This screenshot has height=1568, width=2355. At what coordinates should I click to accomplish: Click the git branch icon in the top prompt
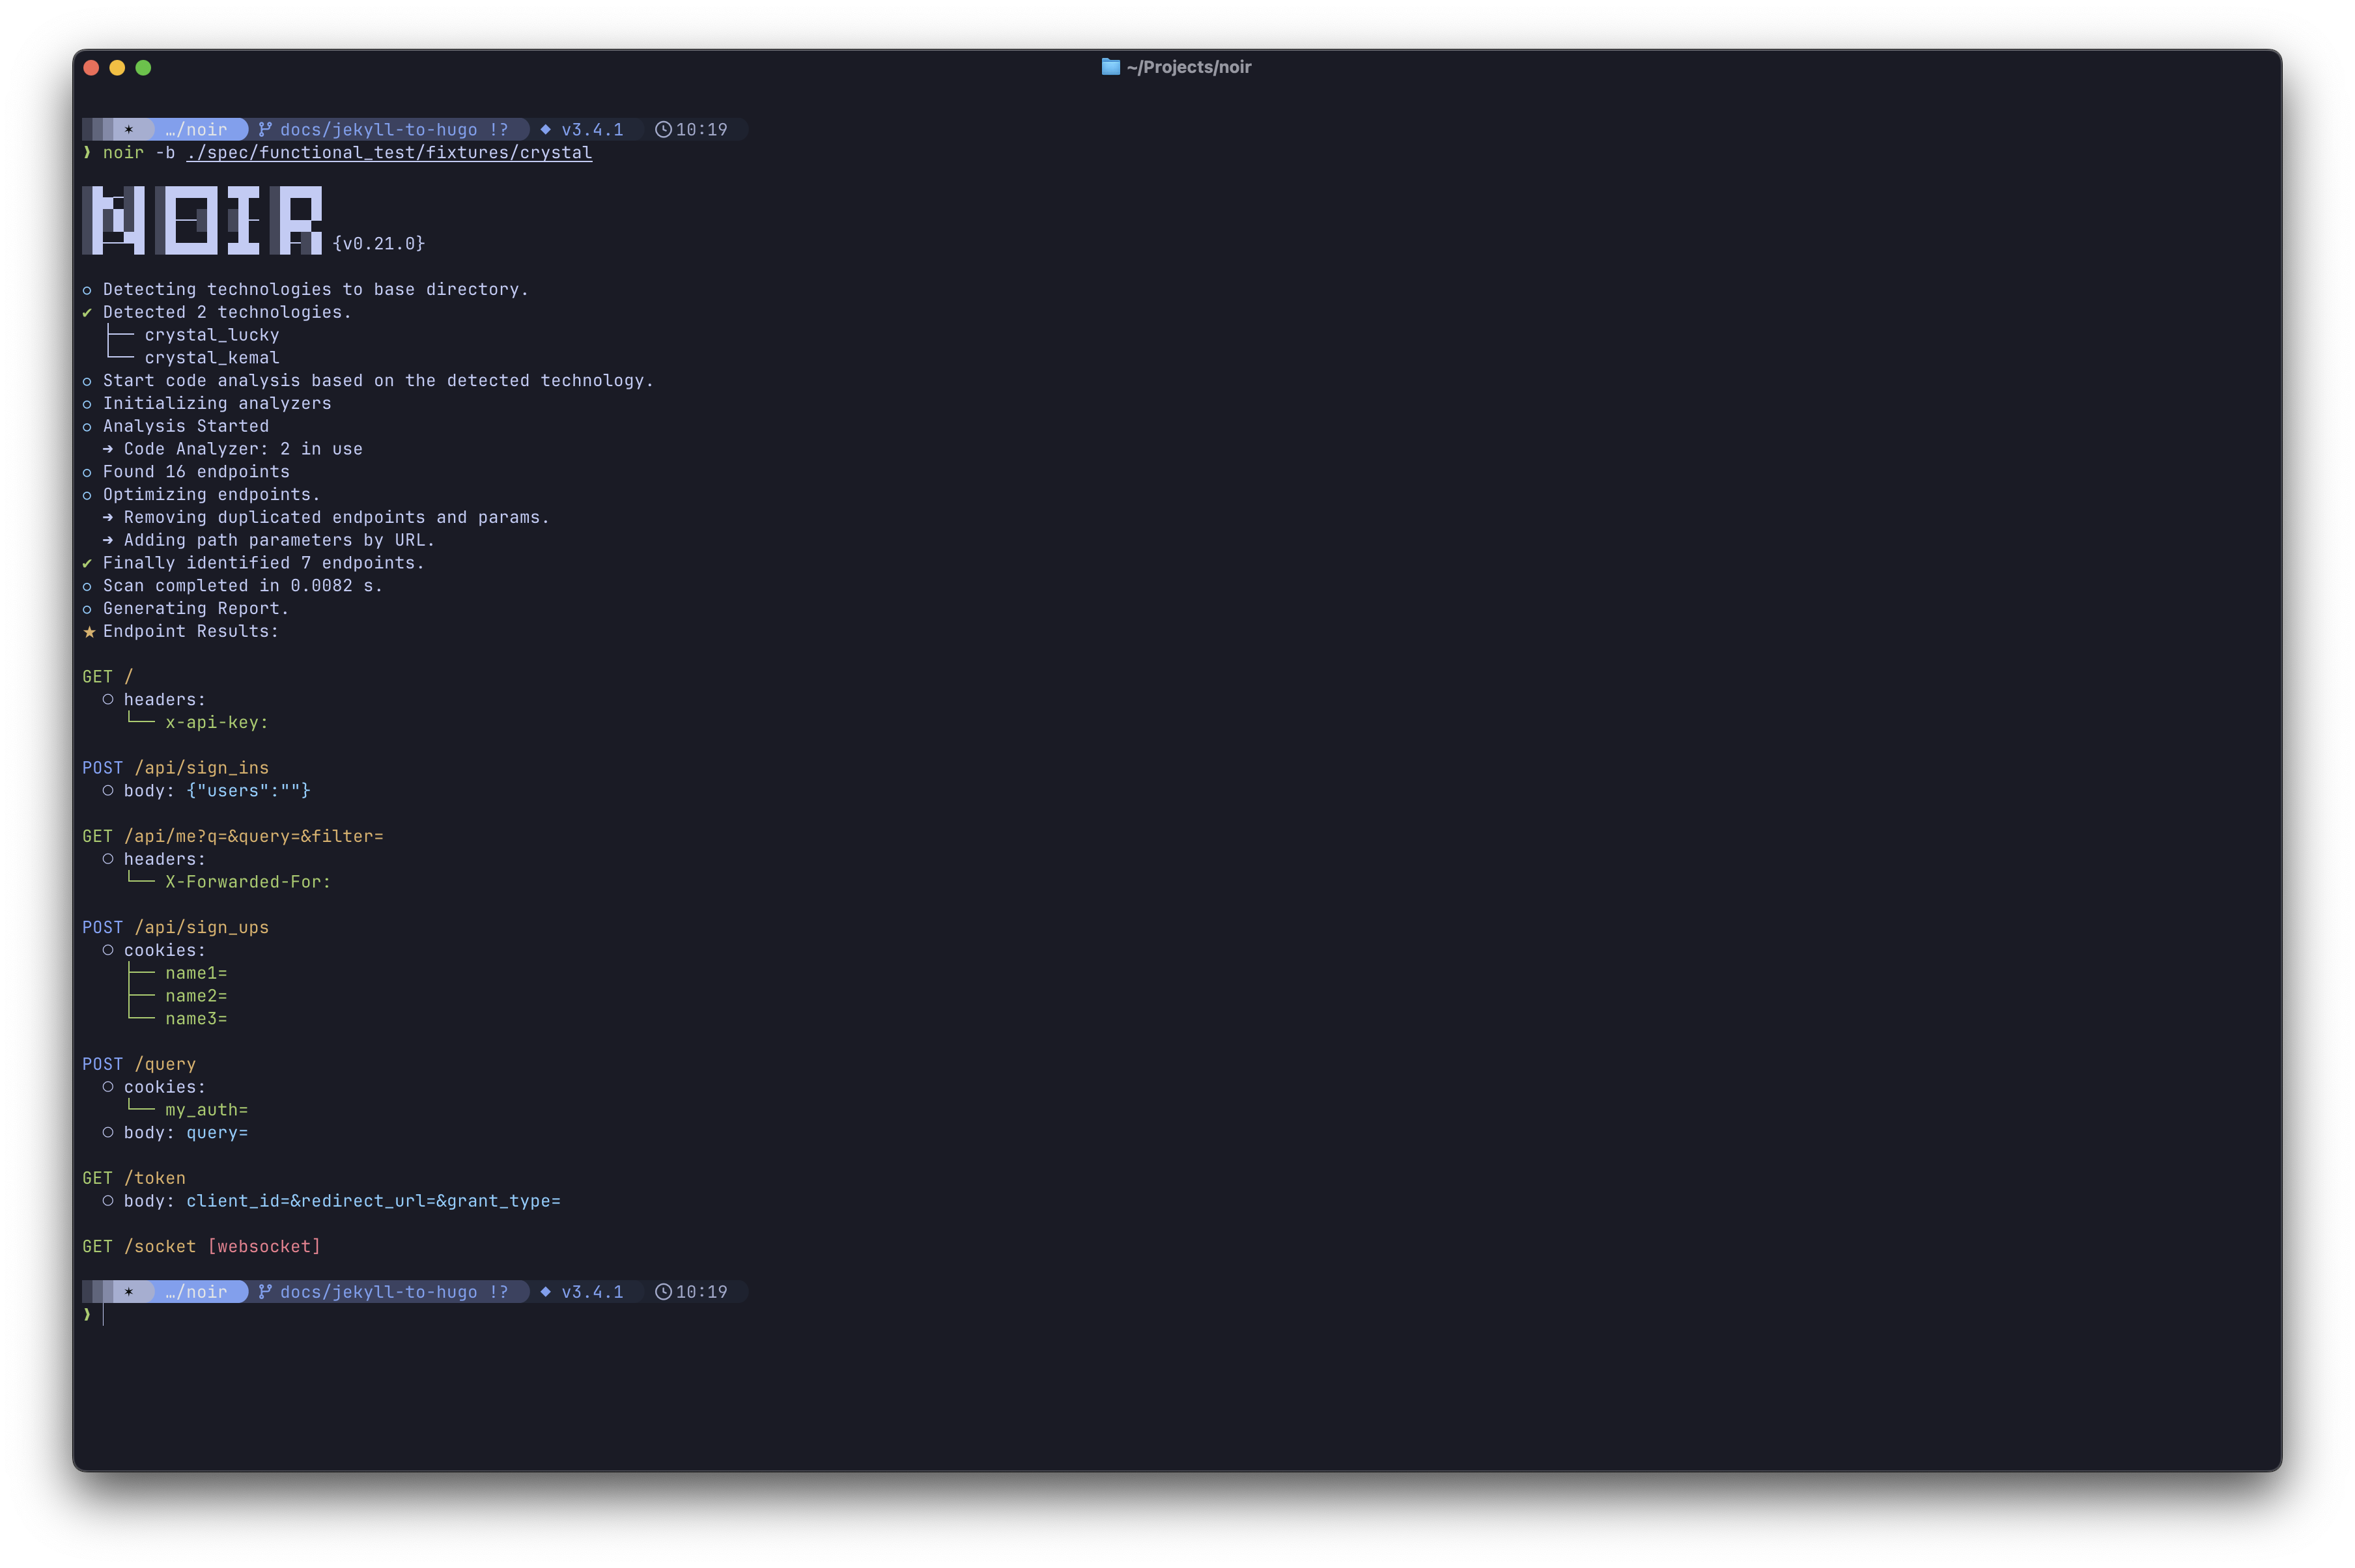click(x=265, y=129)
